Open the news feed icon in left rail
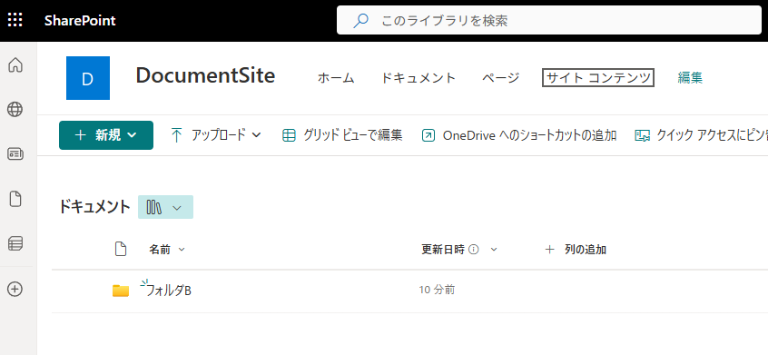This screenshot has height=355, width=768. click(15, 154)
